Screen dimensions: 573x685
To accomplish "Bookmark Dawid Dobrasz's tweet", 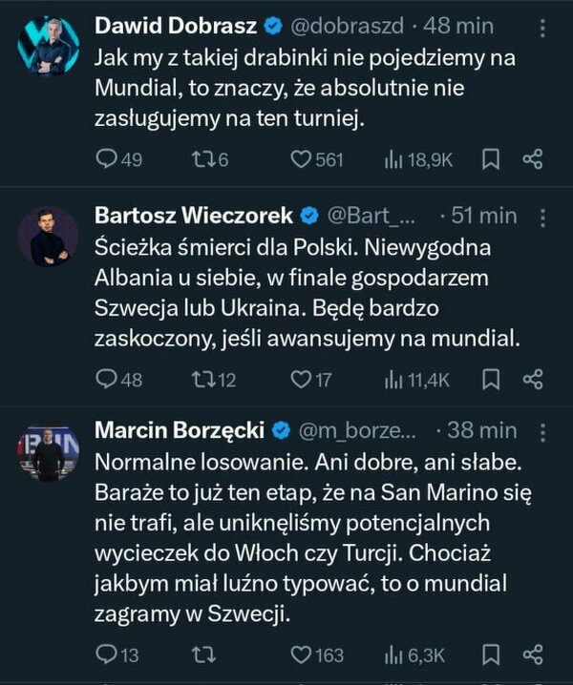I will [491, 159].
